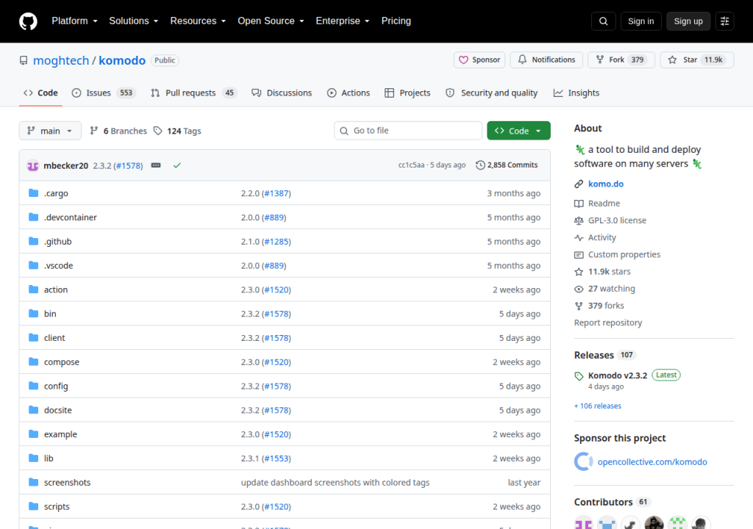The image size is (753, 529).
Task: Click the GitHub logo icon
Action: pyautogui.click(x=28, y=21)
